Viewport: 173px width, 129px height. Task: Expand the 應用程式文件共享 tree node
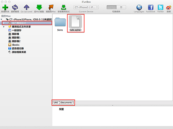click(4, 27)
